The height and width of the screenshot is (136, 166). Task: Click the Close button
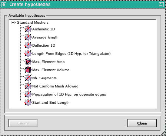142,123
